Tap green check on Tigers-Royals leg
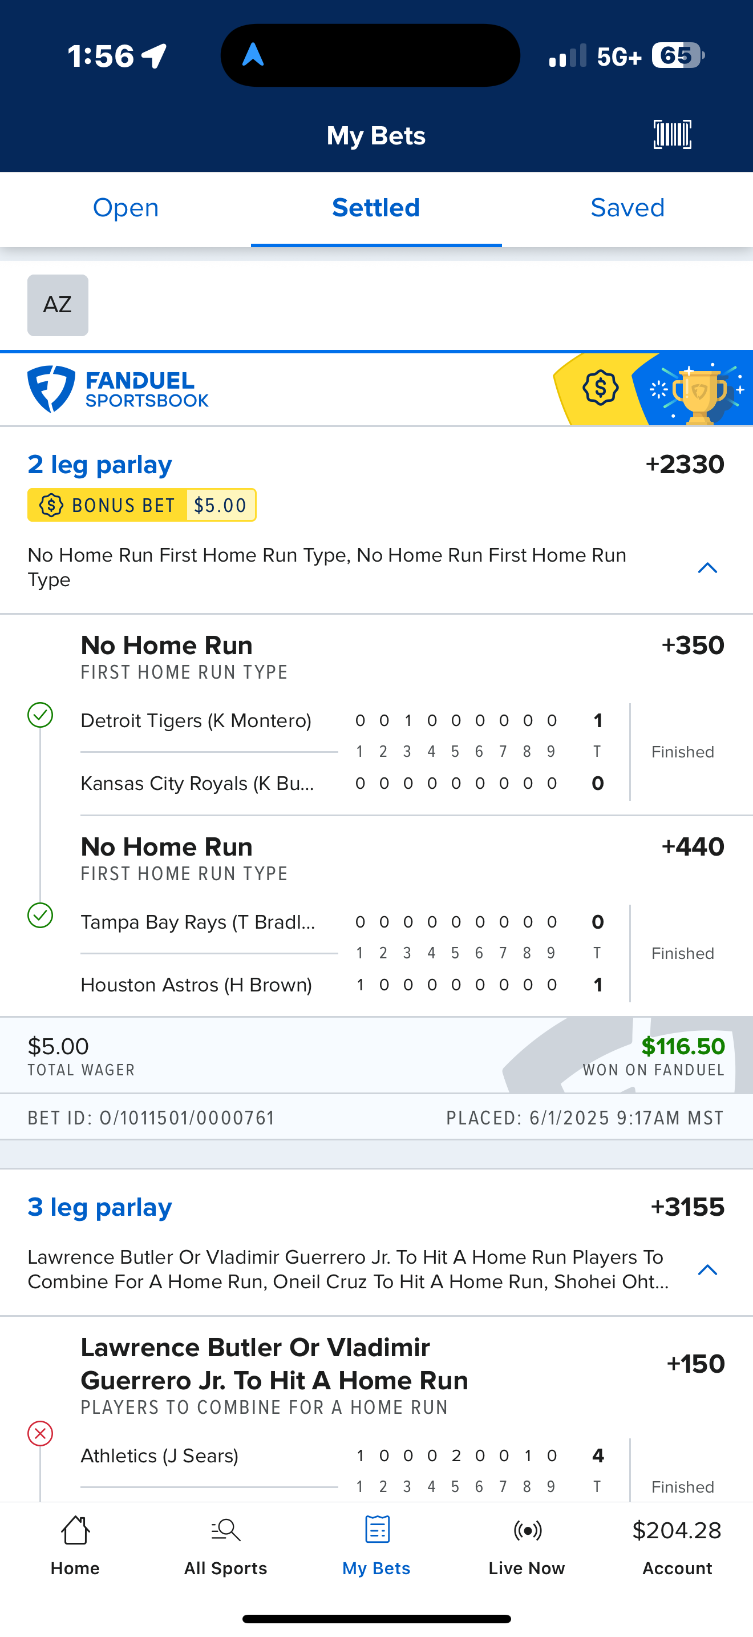The width and height of the screenshot is (753, 1637). click(40, 715)
